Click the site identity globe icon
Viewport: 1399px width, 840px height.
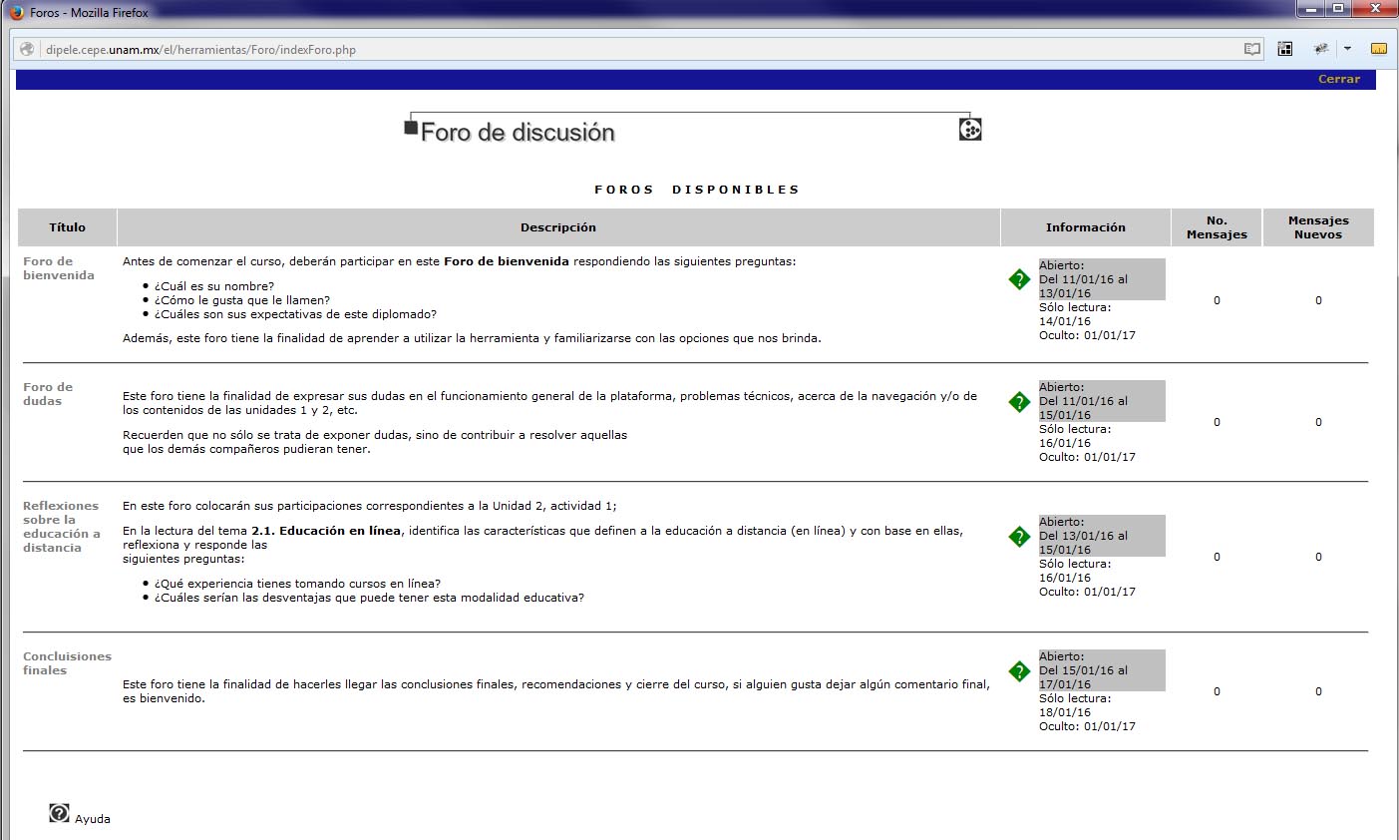pos(27,49)
